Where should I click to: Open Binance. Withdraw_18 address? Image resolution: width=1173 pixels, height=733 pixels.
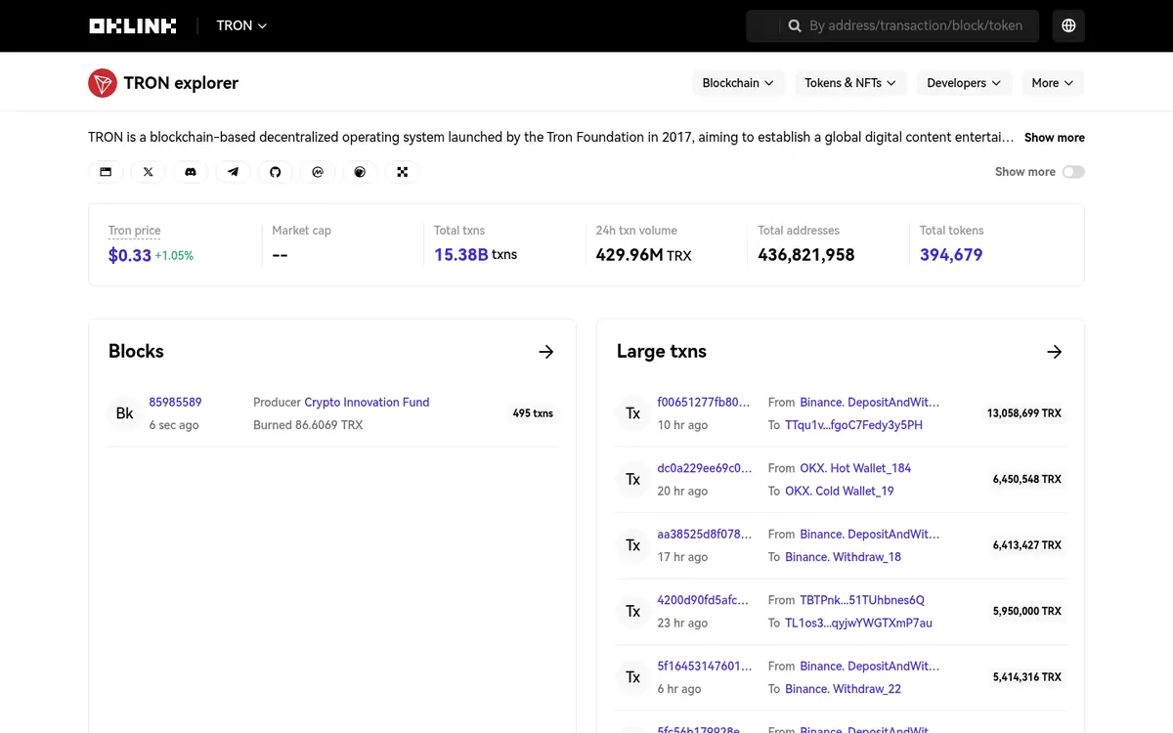pos(844,557)
